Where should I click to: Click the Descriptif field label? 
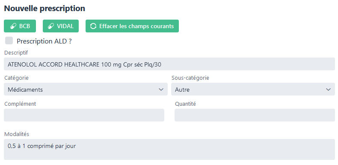pyautogui.click(x=16, y=52)
